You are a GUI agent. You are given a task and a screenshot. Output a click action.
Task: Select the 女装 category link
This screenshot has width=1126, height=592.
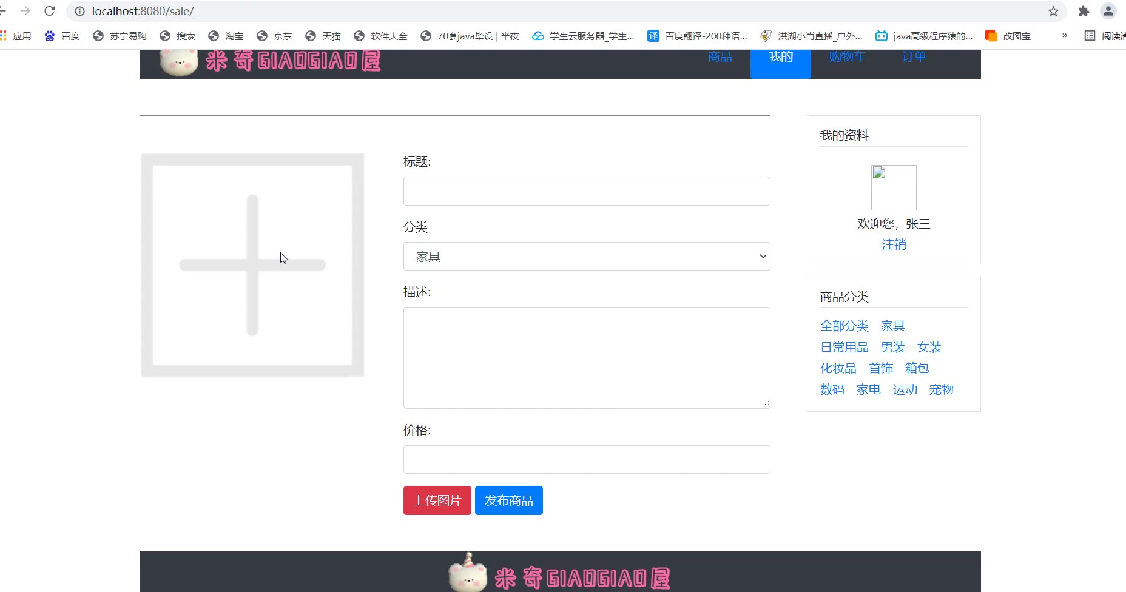[x=929, y=347]
